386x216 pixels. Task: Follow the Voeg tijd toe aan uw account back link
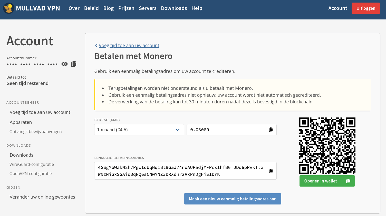pos(129,46)
